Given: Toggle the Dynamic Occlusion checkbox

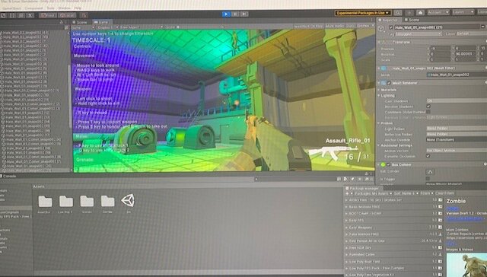Looking at the screenshot, I should (428, 156).
